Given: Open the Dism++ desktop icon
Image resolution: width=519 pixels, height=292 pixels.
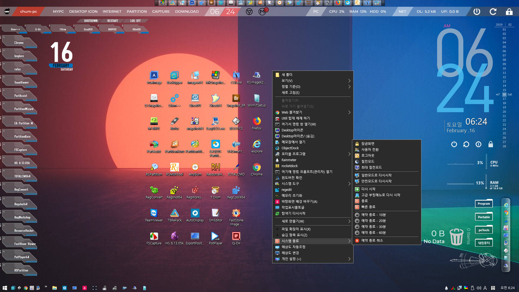Looking at the screenshot, I should pos(174,101).
